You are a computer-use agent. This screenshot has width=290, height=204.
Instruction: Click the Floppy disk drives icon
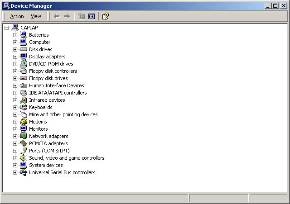click(x=24, y=78)
